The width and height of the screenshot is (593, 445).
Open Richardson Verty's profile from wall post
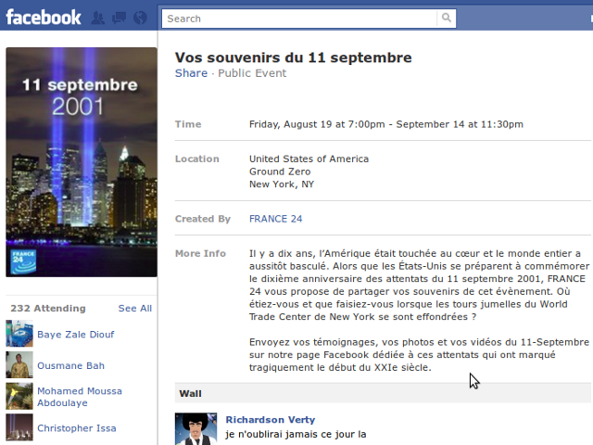point(271,420)
